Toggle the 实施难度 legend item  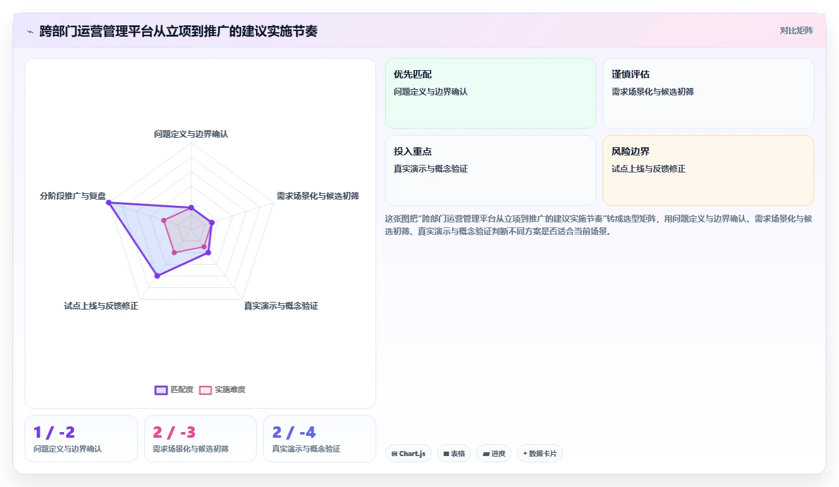[x=222, y=390]
